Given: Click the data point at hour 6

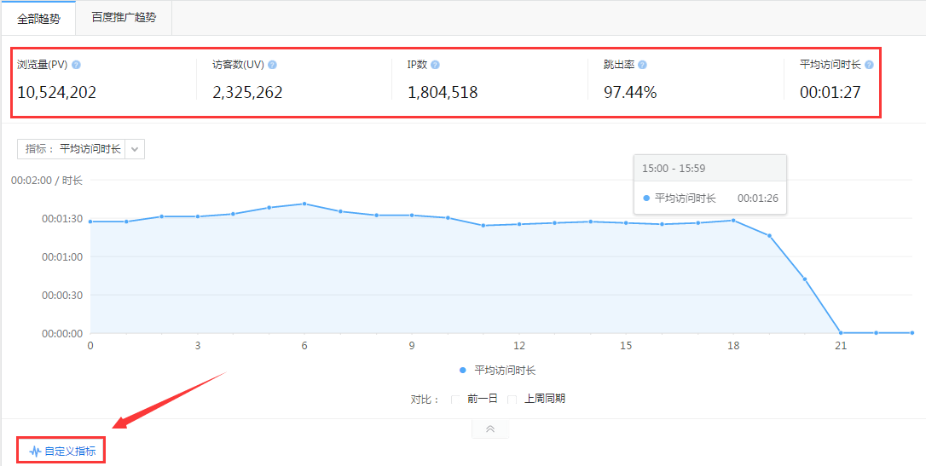Looking at the screenshot, I should click(304, 204).
